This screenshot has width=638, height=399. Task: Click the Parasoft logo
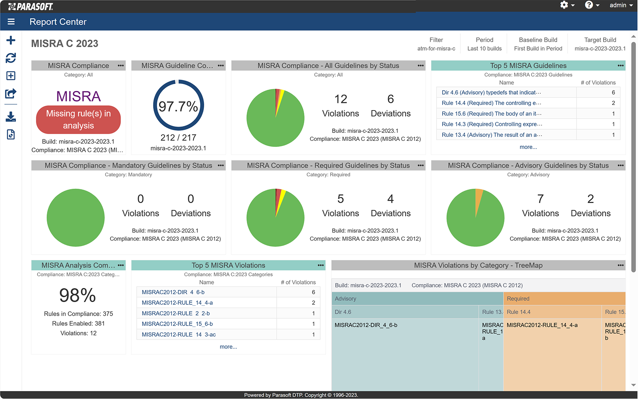click(31, 6)
